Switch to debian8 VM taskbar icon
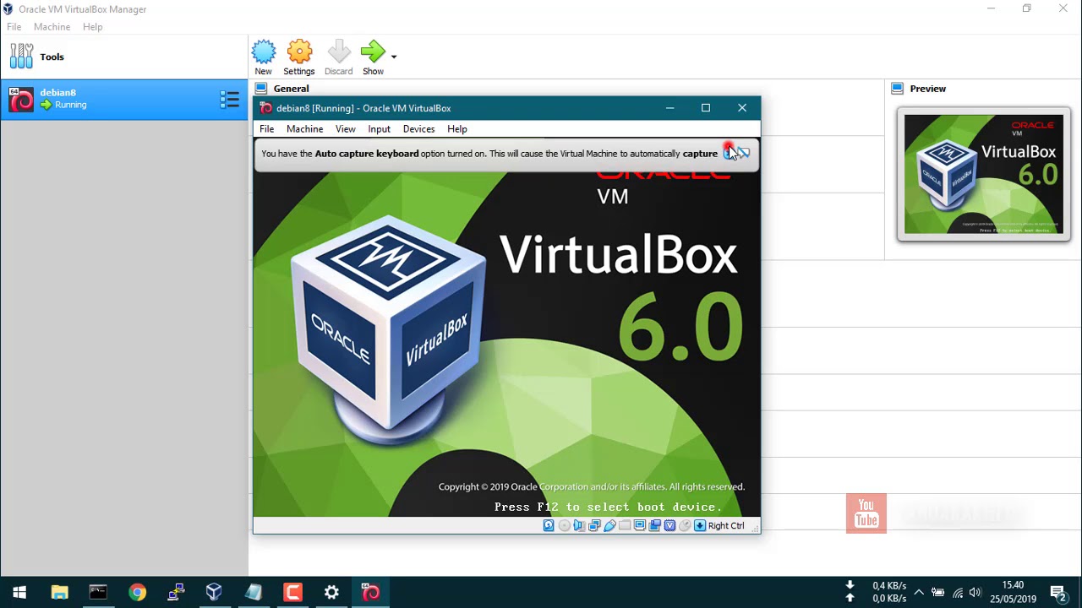The width and height of the screenshot is (1082, 608). point(370,592)
